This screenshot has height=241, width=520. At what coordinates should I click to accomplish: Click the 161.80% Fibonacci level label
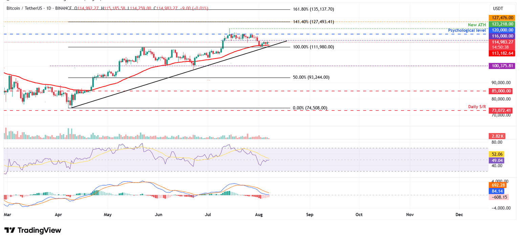(x=313, y=9)
